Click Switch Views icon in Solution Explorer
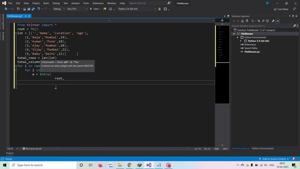 (247, 21)
